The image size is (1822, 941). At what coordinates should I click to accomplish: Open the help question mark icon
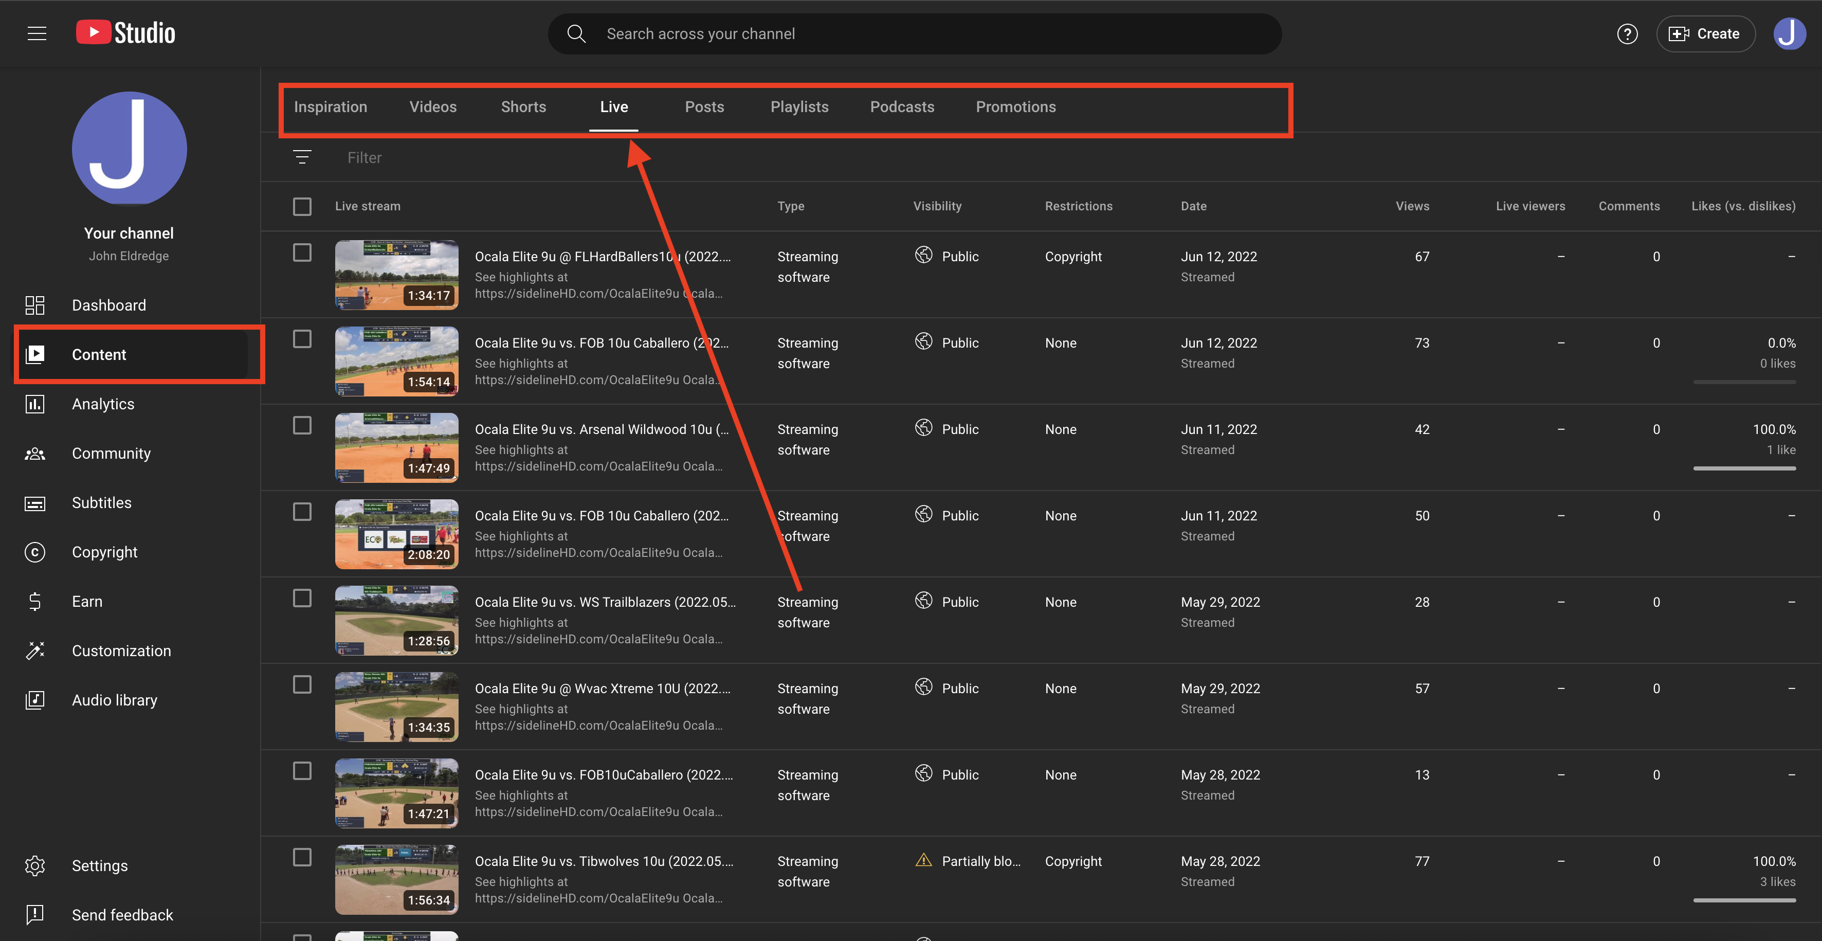pyautogui.click(x=1627, y=33)
